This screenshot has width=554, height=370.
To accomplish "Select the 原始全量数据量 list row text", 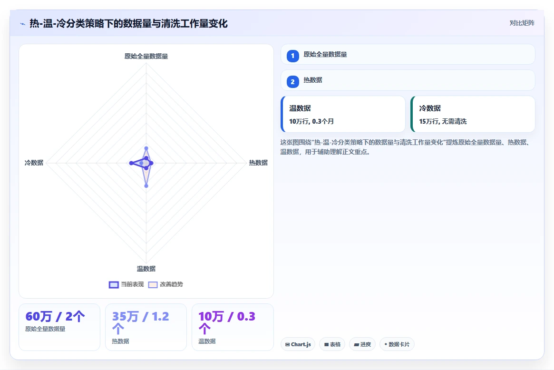I will pyautogui.click(x=325, y=54).
